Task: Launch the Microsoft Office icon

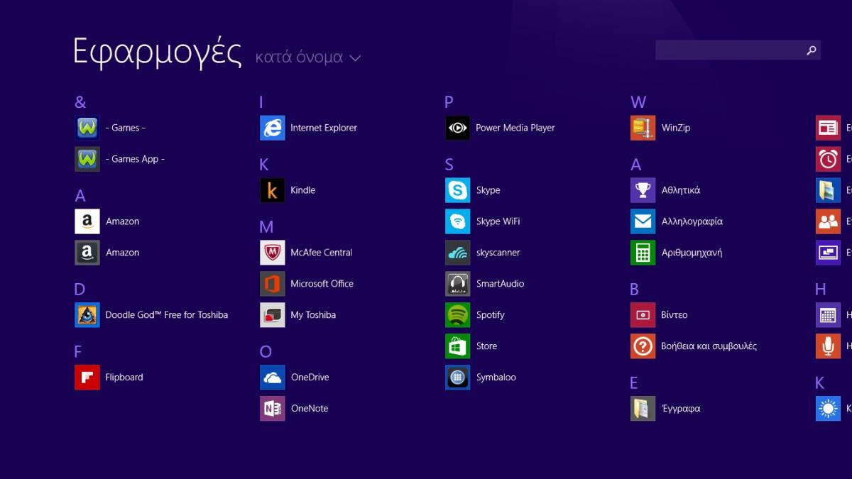Action: pos(273,284)
